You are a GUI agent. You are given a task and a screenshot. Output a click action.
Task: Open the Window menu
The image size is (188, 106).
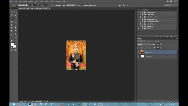[x=58, y=2]
